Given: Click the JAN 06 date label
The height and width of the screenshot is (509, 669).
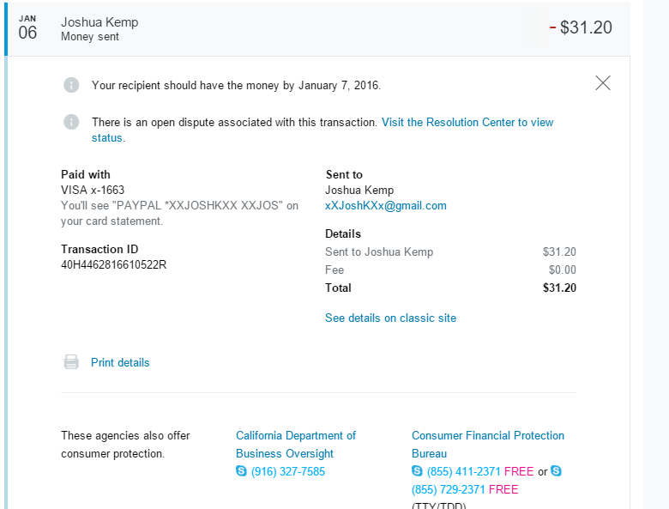Looking at the screenshot, I should 27,28.
